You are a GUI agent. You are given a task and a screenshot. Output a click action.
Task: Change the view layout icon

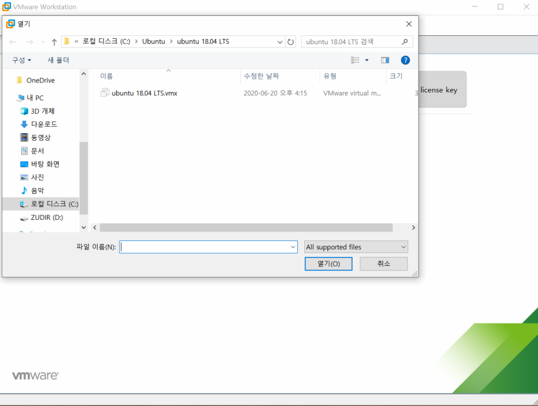(355, 60)
